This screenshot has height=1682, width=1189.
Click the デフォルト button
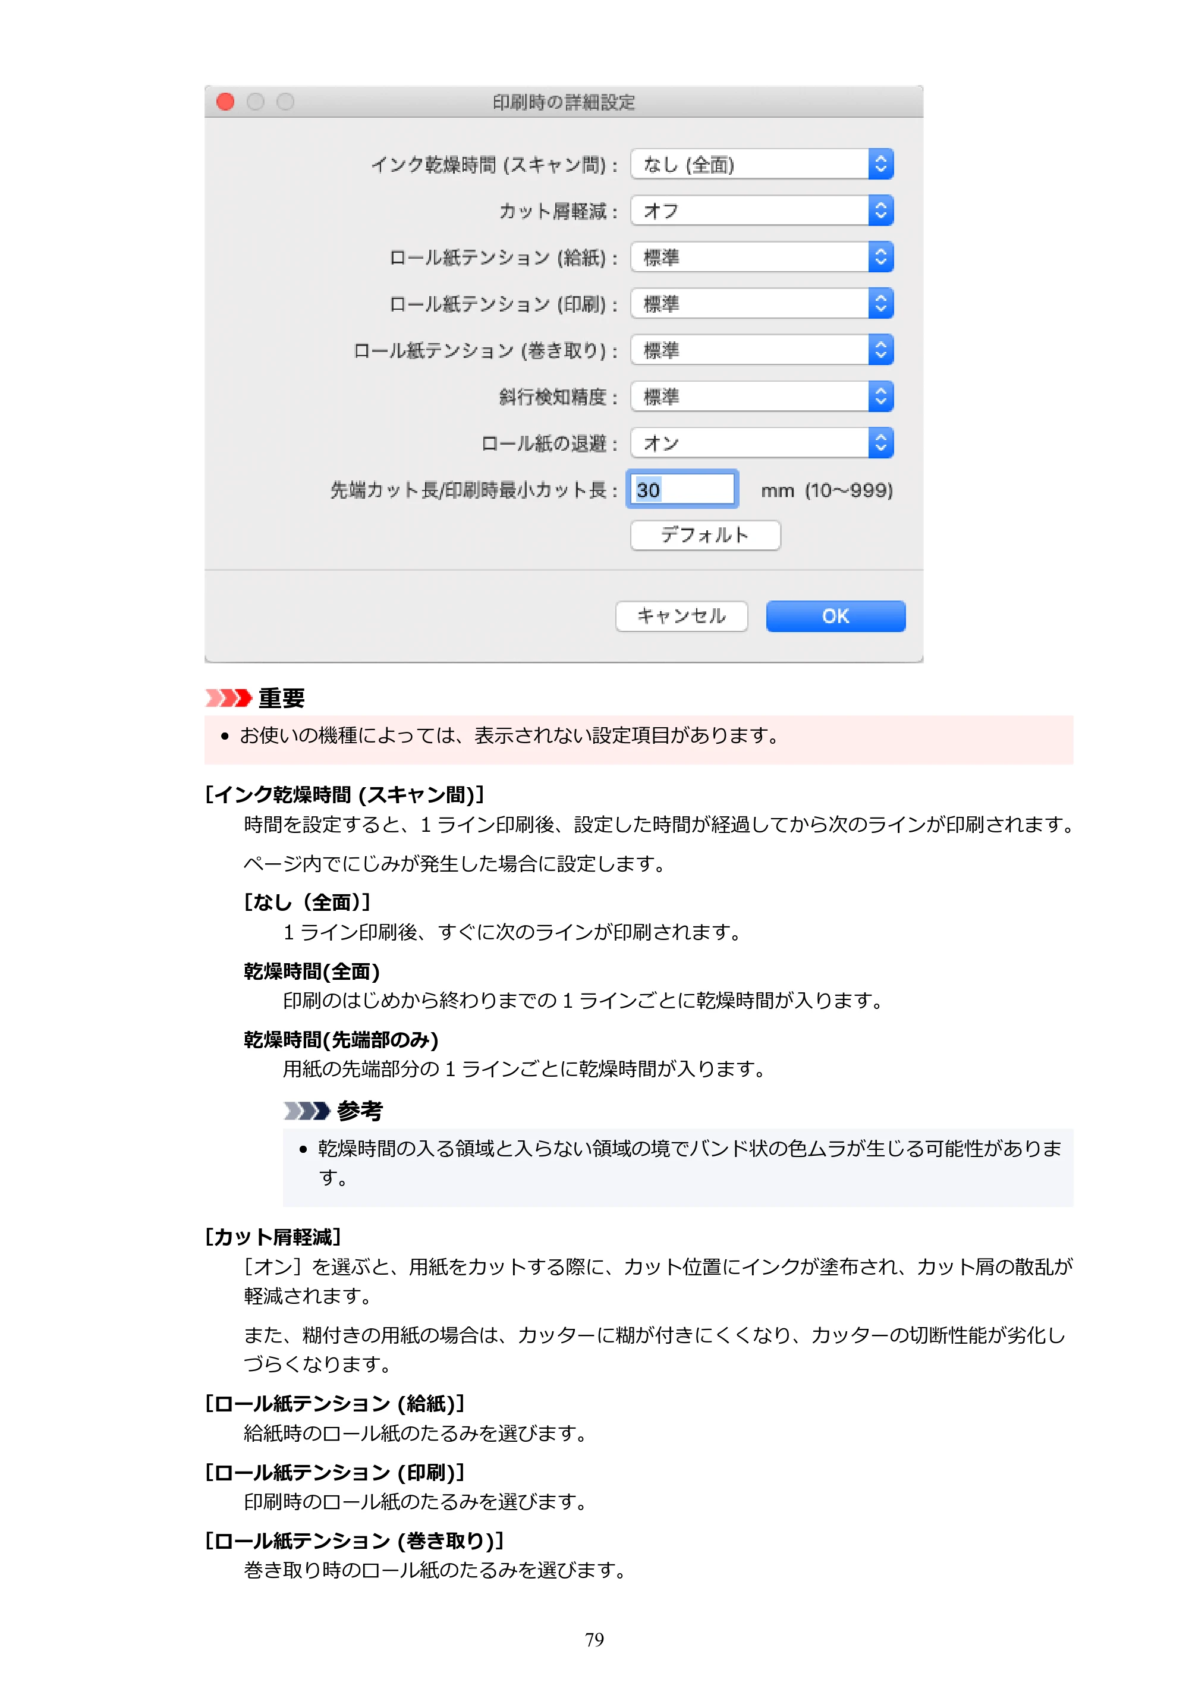coord(704,535)
